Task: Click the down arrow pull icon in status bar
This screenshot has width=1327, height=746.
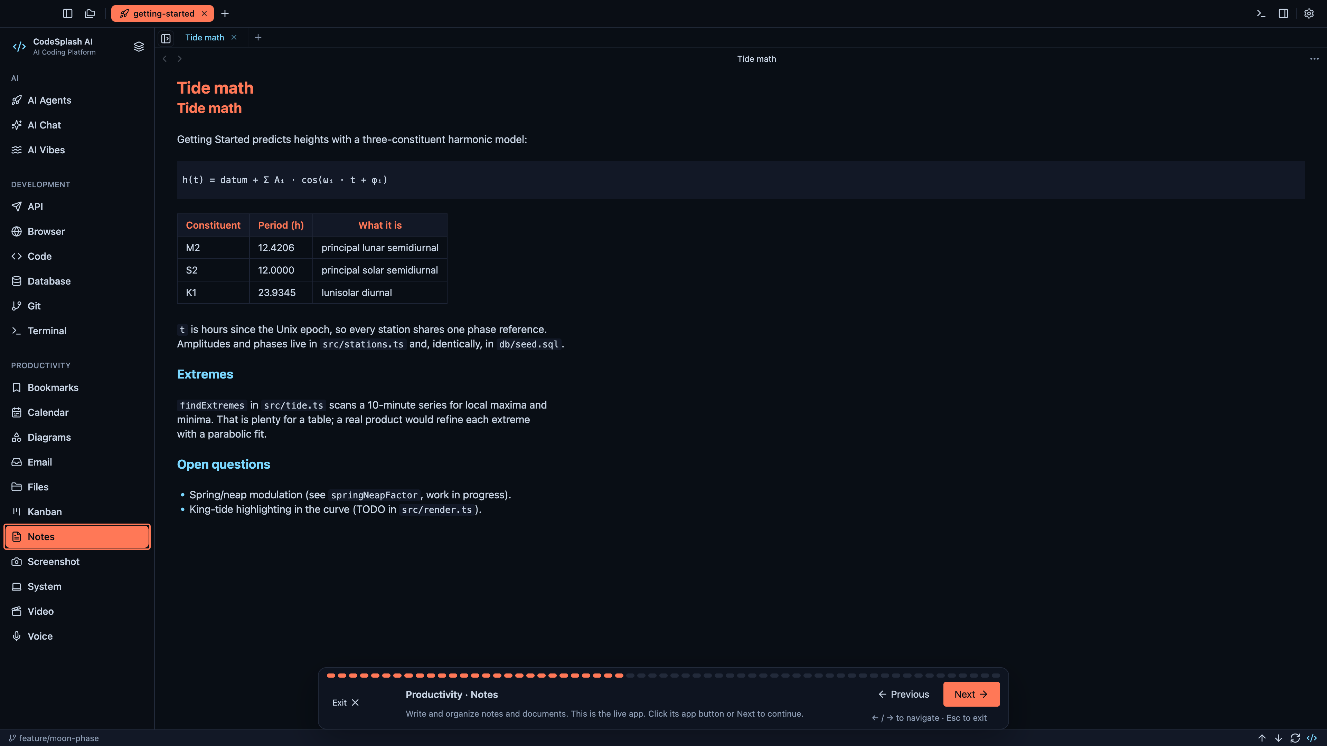Action: click(1279, 738)
